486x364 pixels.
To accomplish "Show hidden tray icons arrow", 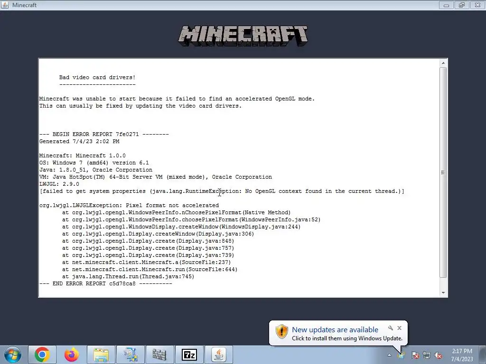I will click(x=389, y=355).
